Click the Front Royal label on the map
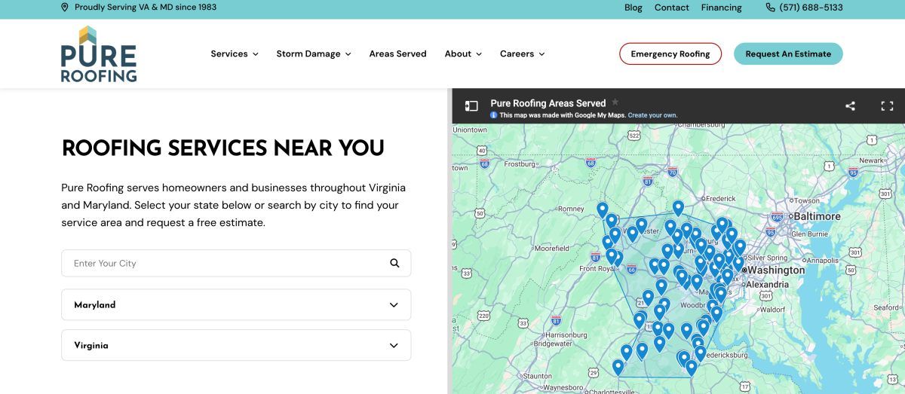Screen dimensions: 905x394 (597, 269)
